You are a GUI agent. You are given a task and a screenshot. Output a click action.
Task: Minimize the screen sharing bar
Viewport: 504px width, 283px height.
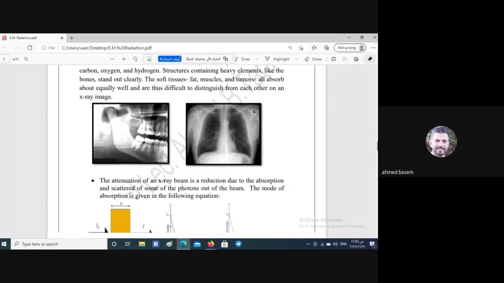(149, 59)
